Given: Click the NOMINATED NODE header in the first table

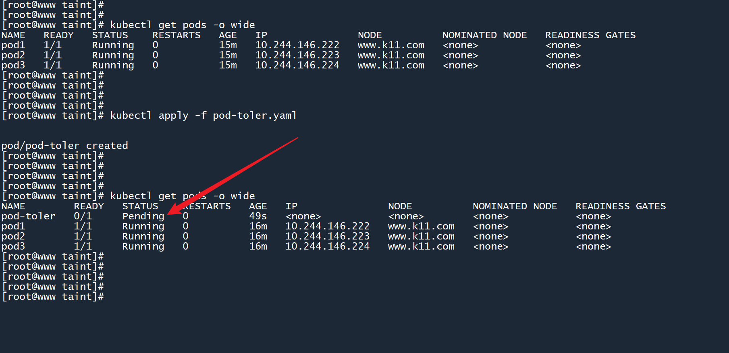Looking at the screenshot, I should (x=484, y=35).
